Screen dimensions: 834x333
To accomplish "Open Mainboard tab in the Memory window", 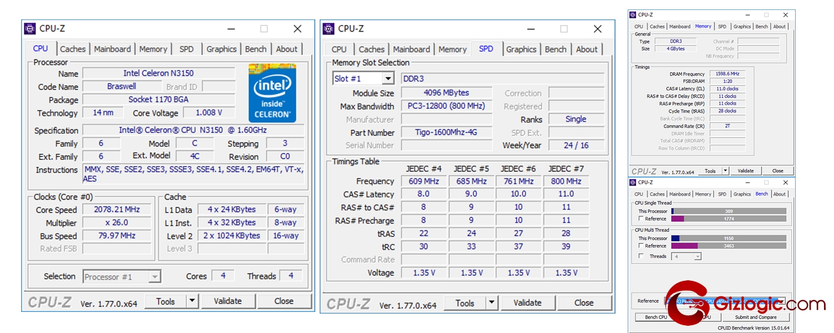I will pos(679,27).
